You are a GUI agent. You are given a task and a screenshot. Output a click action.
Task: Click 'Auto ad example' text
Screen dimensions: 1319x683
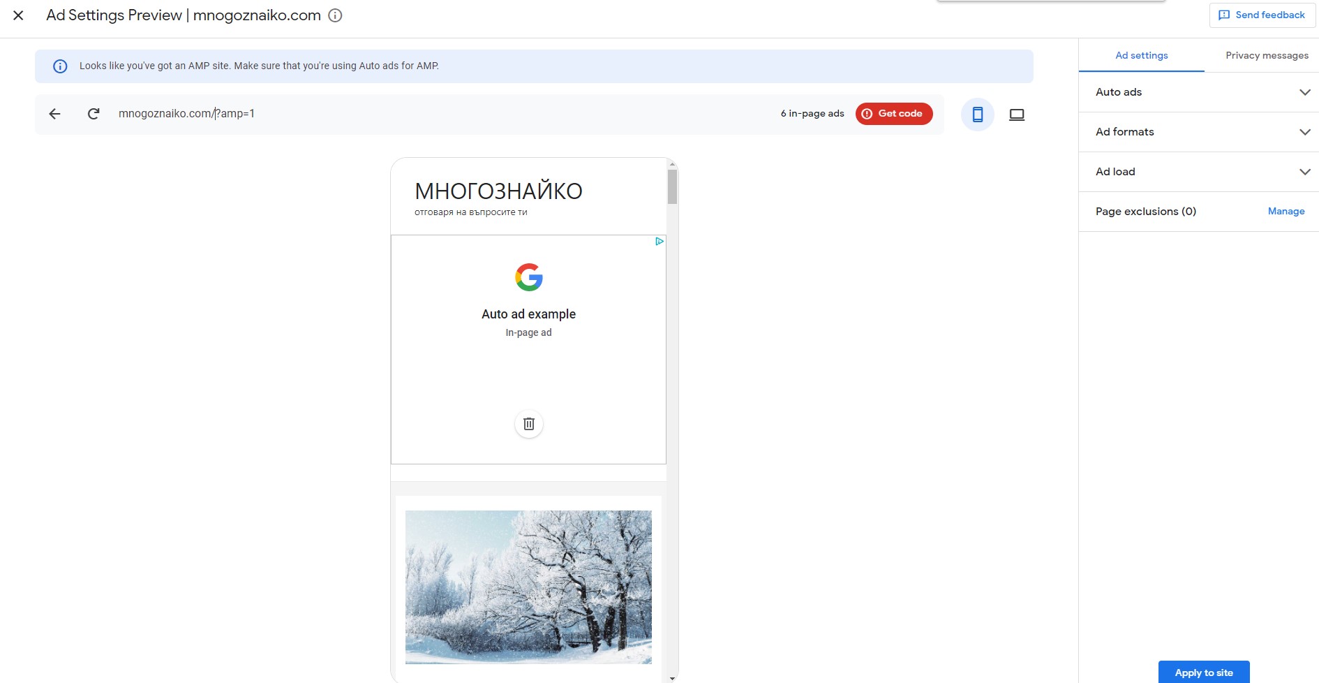pos(528,314)
